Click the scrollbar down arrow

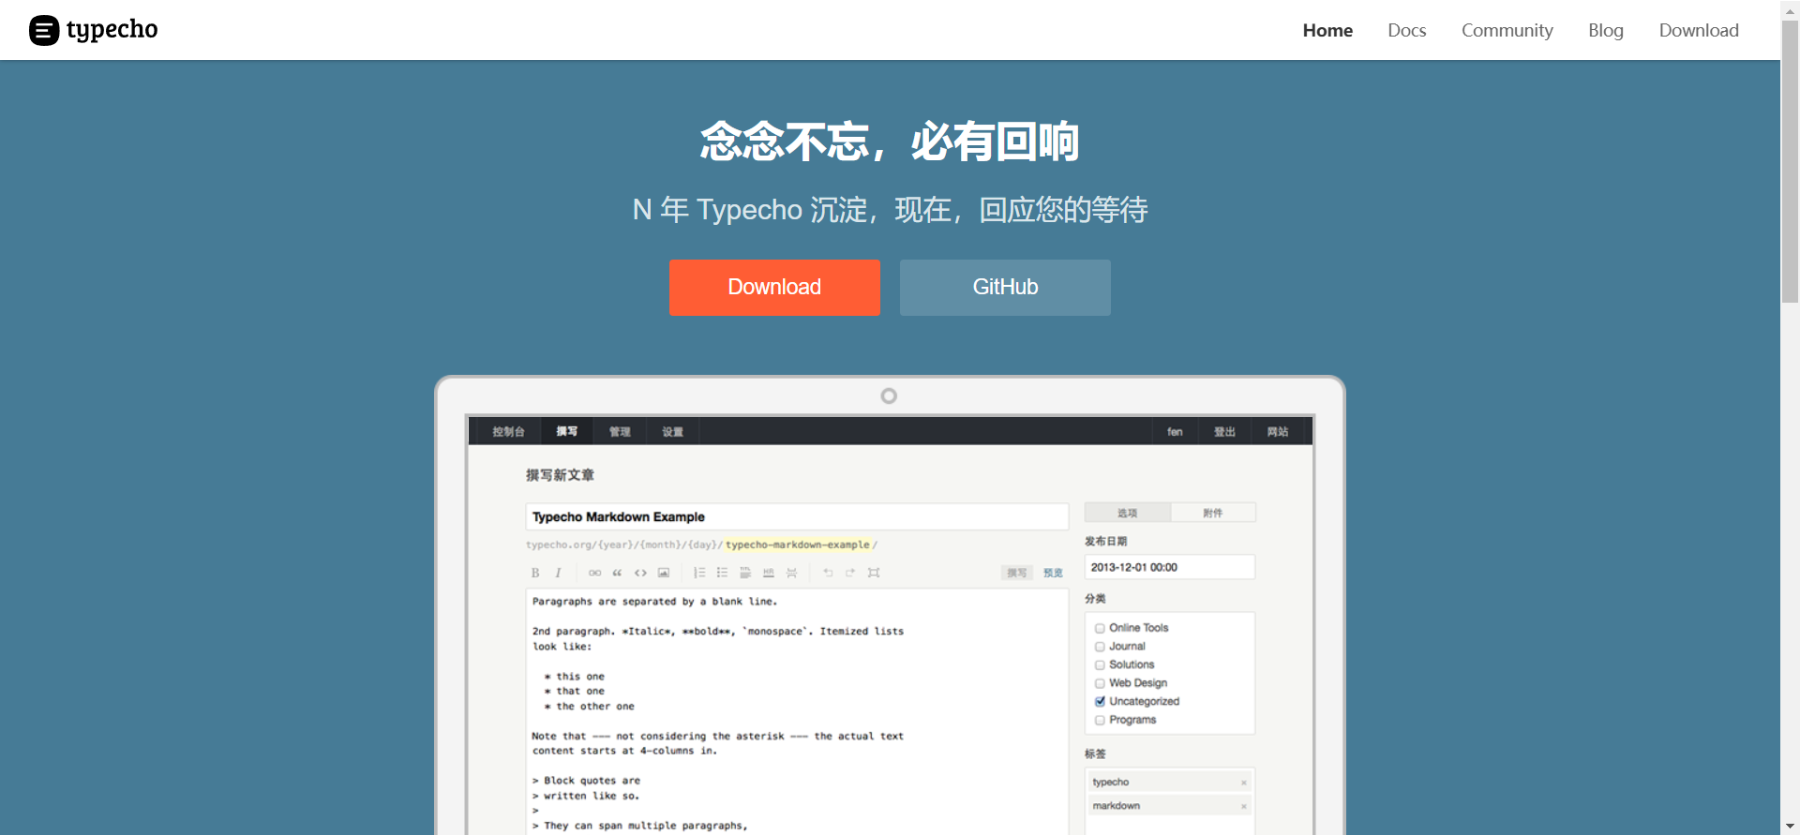tap(1790, 826)
